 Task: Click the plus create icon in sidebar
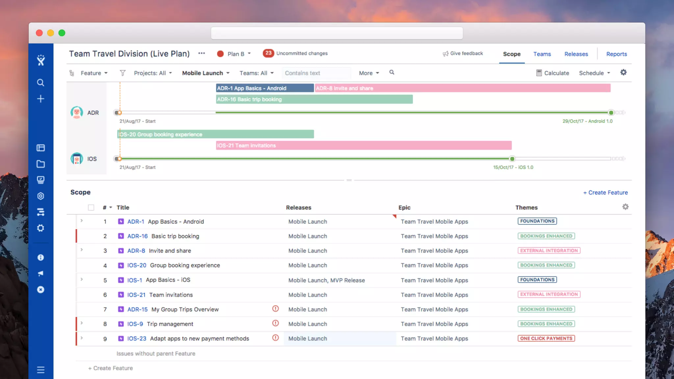[40, 99]
